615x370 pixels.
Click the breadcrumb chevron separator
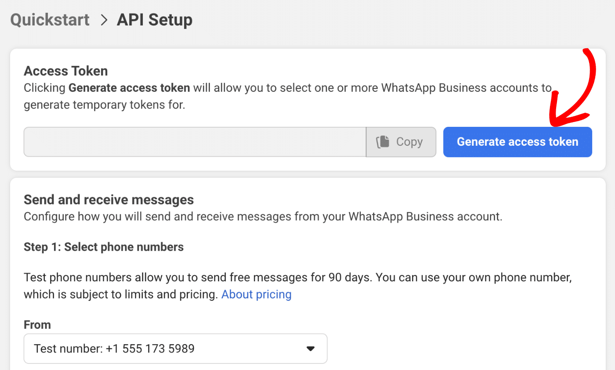[104, 20]
